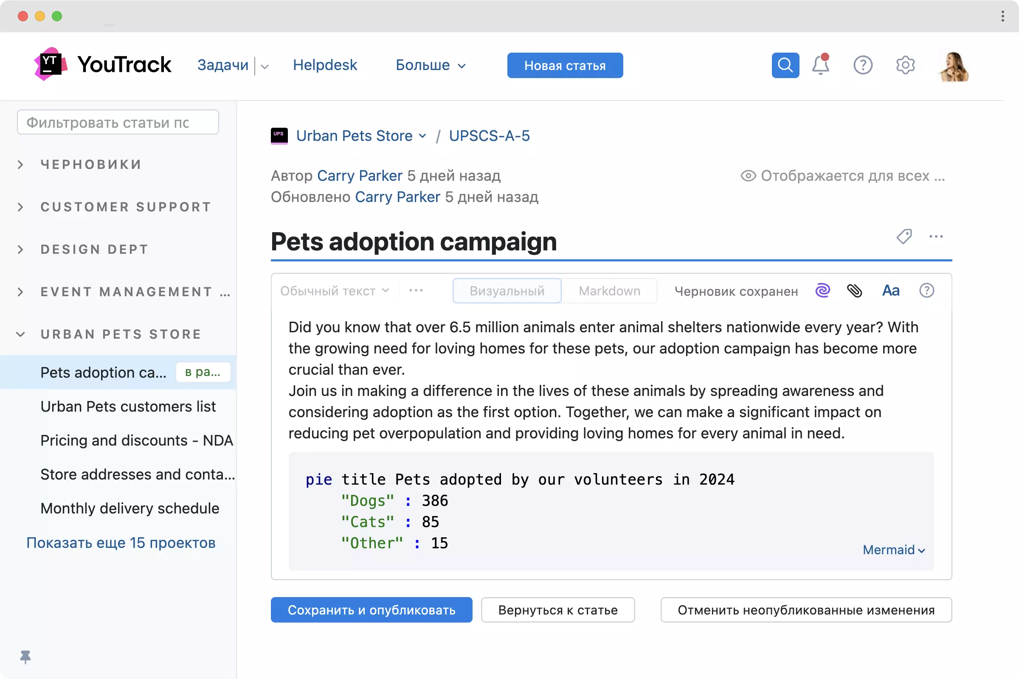Switch editor to Визуальный mode
The image size is (1019, 679).
click(x=507, y=291)
